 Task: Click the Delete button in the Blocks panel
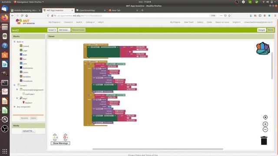(x=33, y=118)
